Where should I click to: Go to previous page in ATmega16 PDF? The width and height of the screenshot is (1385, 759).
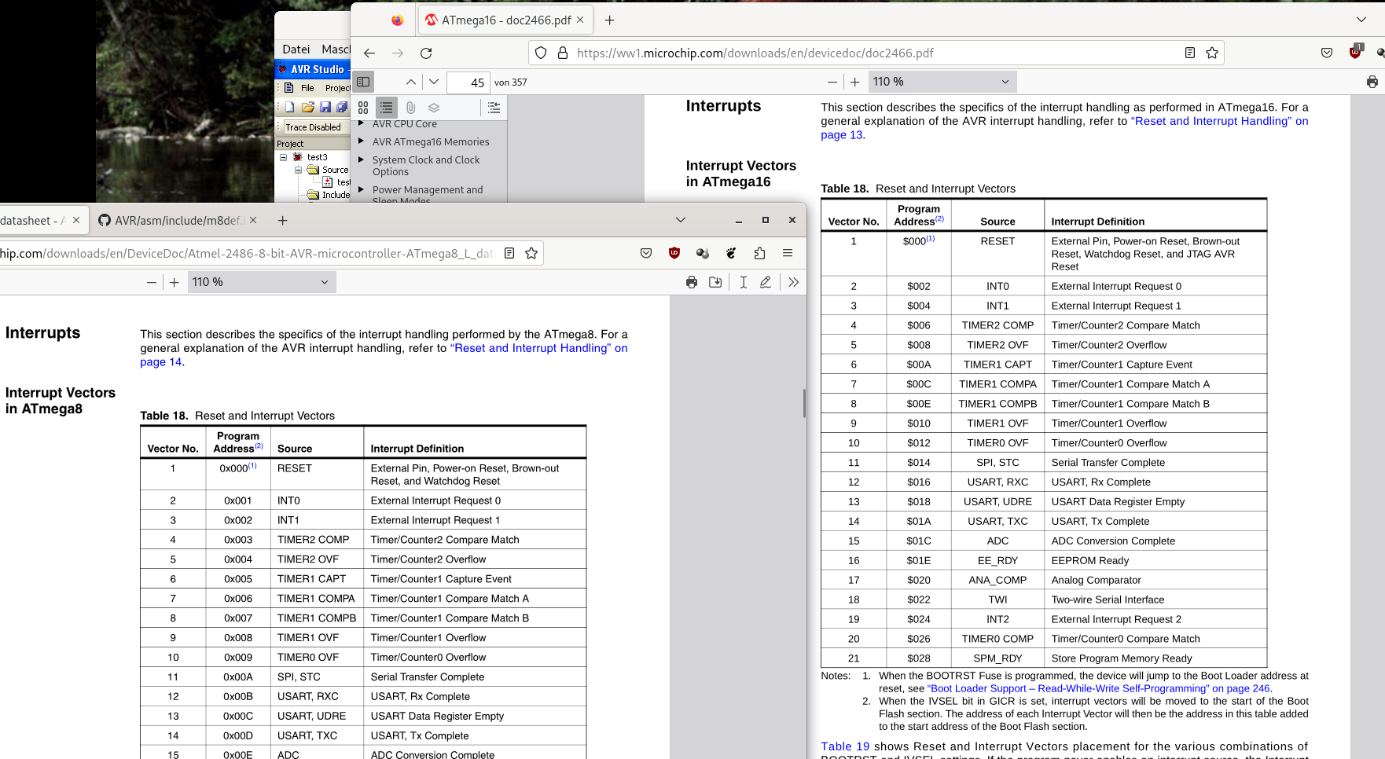click(411, 82)
